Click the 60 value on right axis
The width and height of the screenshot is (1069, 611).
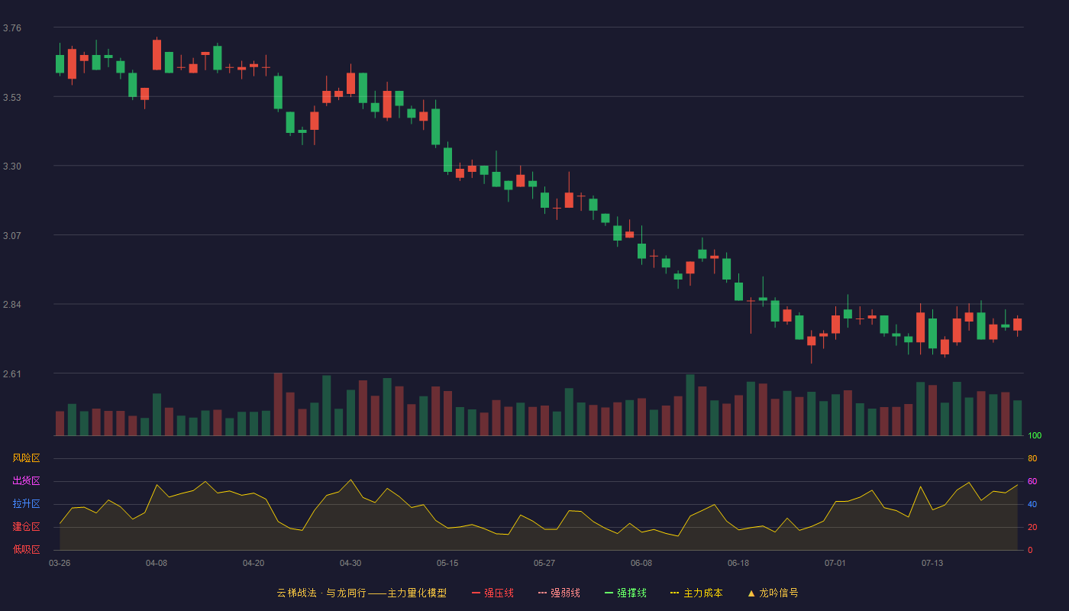pos(1032,481)
